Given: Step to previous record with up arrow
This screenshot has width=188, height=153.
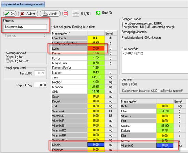Looking at the screenshot, I should coord(76,12).
